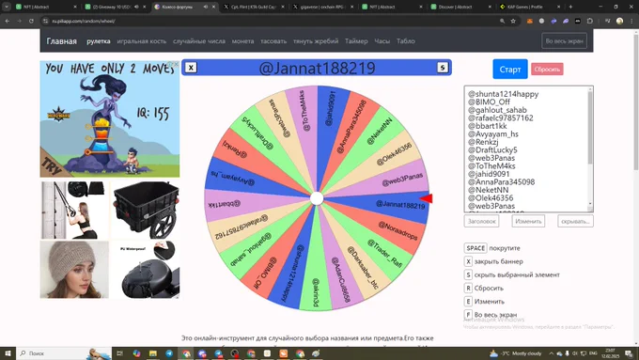Bookmark this page with star icon
The width and height of the screenshot is (639, 360).
pos(513,21)
